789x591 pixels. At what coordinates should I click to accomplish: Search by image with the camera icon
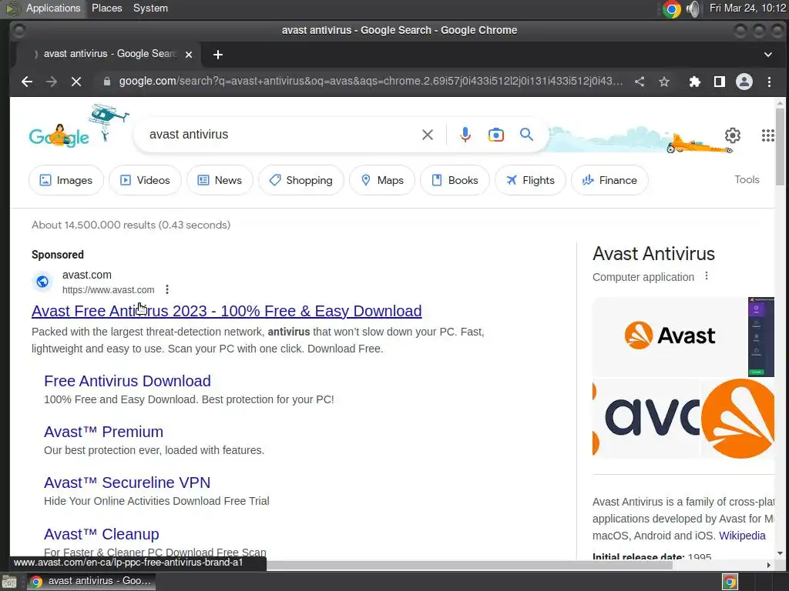pyautogui.click(x=495, y=135)
